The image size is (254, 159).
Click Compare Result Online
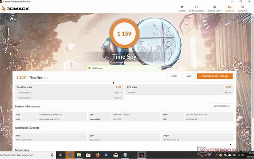(x=215, y=76)
